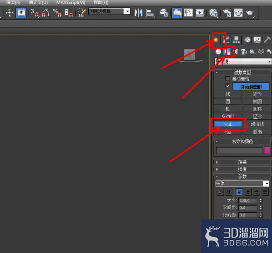The height and width of the screenshot is (253, 272).
Task: Switch to the Motion command panel tab
Action: (247, 40)
